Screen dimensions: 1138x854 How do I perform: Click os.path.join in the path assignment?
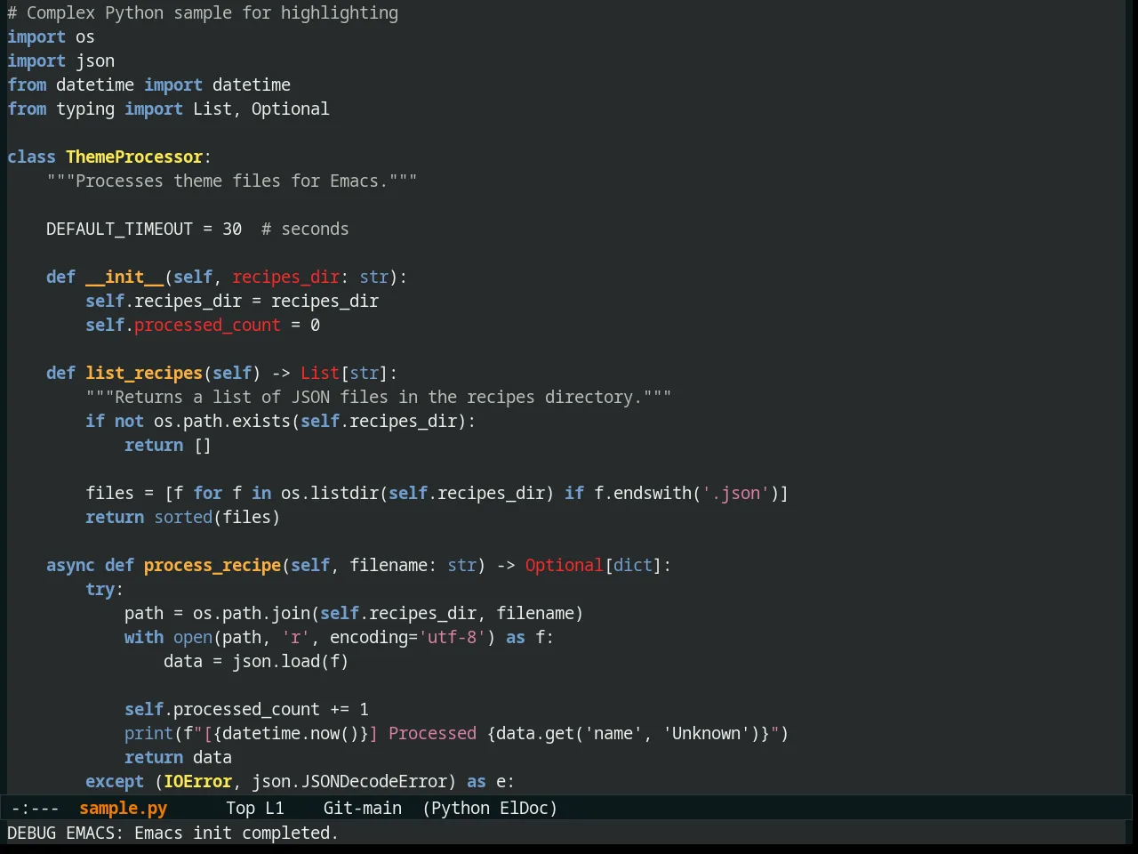[x=252, y=613]
